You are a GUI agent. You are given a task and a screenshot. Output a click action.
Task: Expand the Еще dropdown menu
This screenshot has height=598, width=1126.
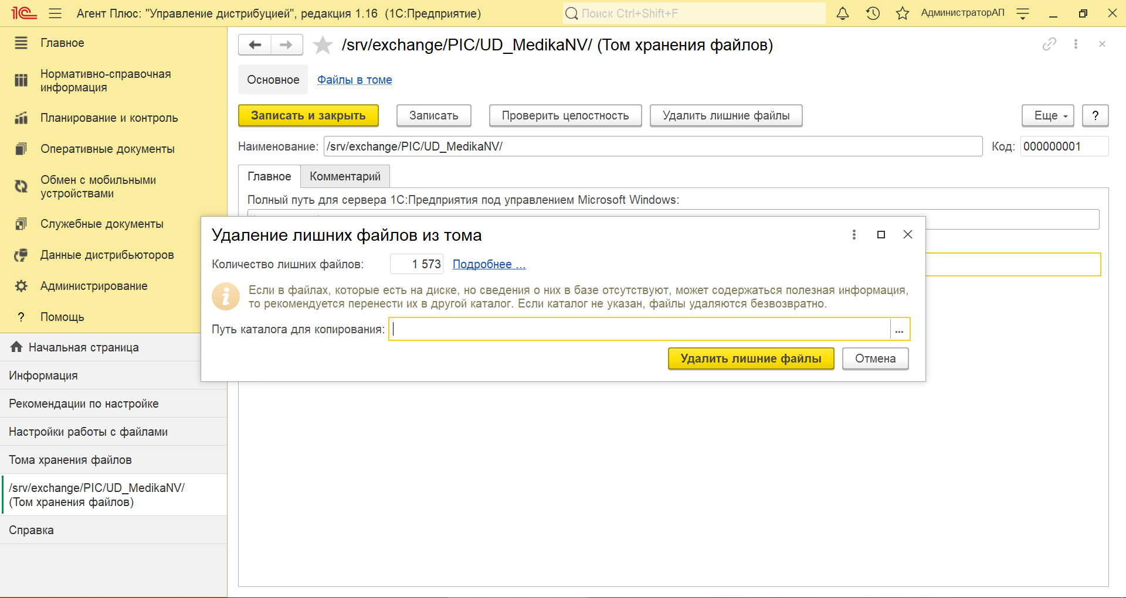pyautogui.click(x=1048, y=115)
